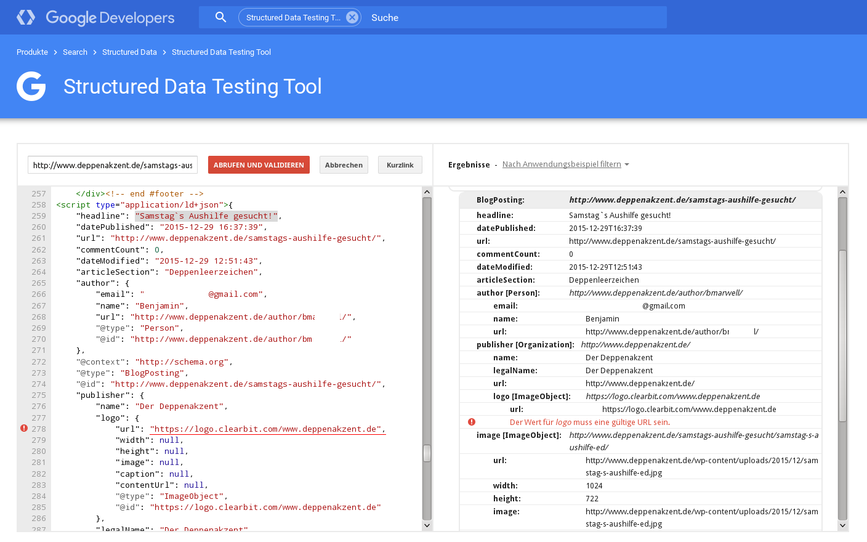The height and width of the screenshot is (542, 867).
Task: Click the Ergebnisse label
Action: click(469, 164)
